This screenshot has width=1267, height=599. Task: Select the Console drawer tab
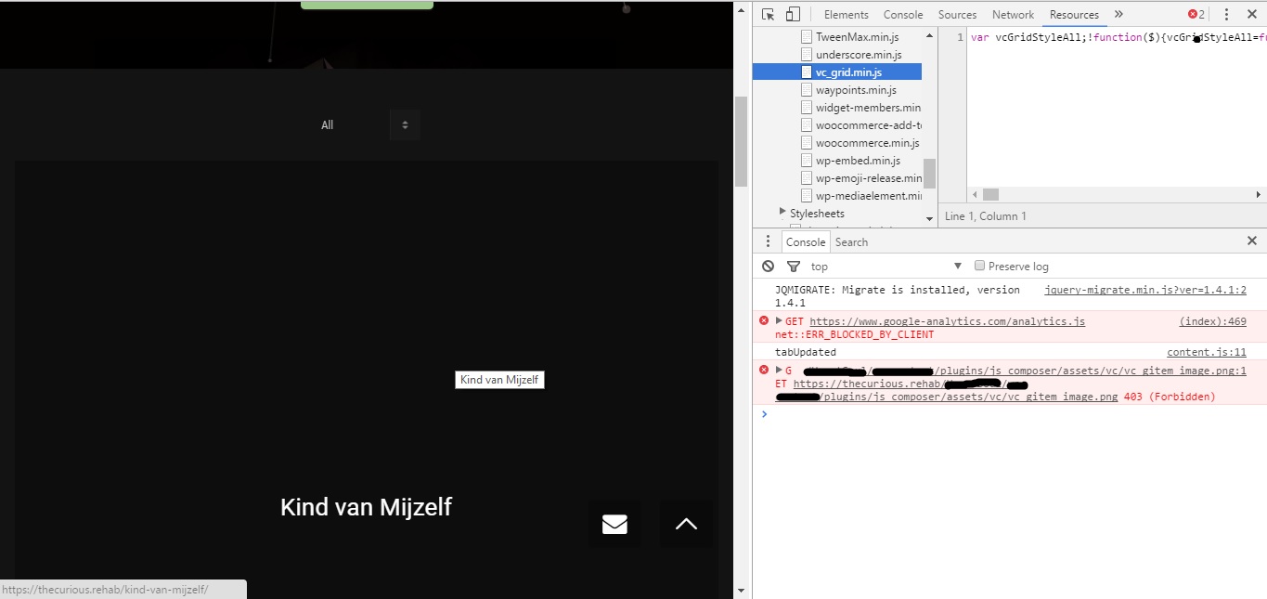(806, 242)
